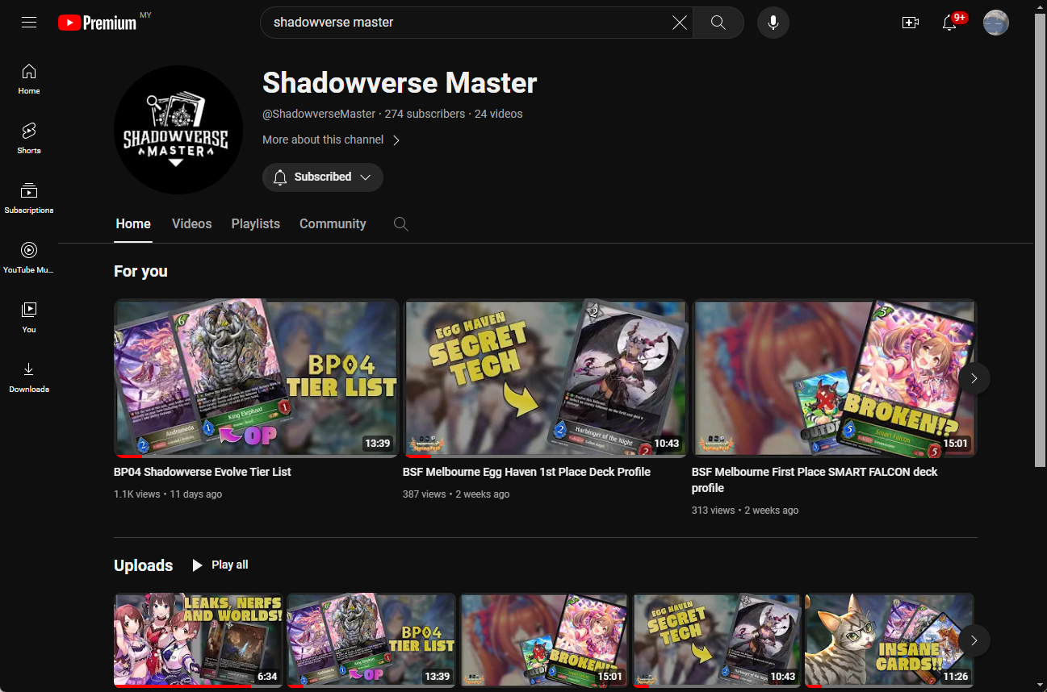Open the You library in sidebar
This screenshot has width=1047, height=692.
29,318
